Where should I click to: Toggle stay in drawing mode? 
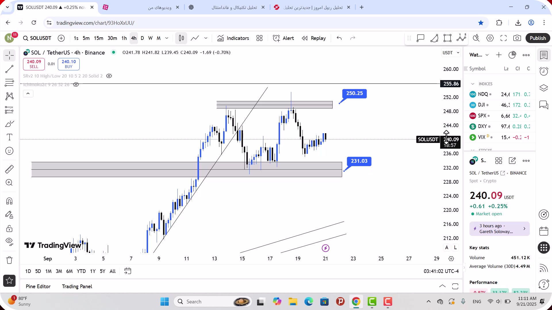tap(9, 215)
